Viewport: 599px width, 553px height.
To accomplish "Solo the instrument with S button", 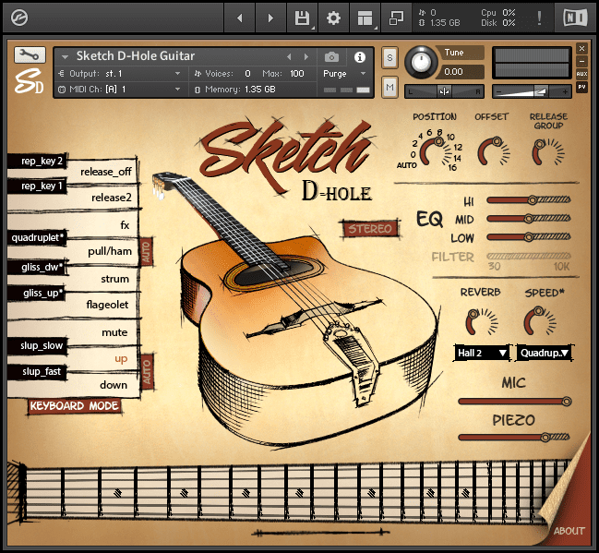I will [389, 58].
